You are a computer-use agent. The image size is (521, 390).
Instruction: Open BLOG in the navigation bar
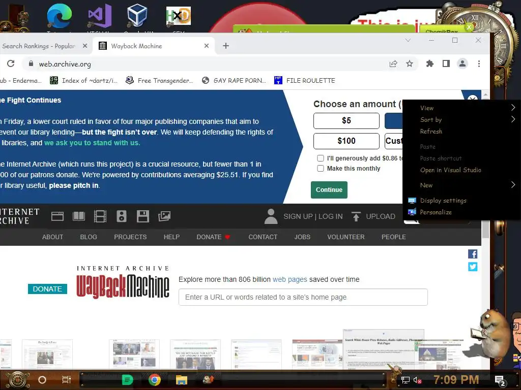point(89,237)
